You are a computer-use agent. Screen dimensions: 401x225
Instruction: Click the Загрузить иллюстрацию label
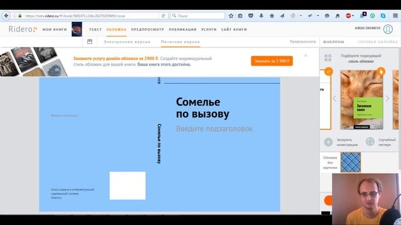347,142
